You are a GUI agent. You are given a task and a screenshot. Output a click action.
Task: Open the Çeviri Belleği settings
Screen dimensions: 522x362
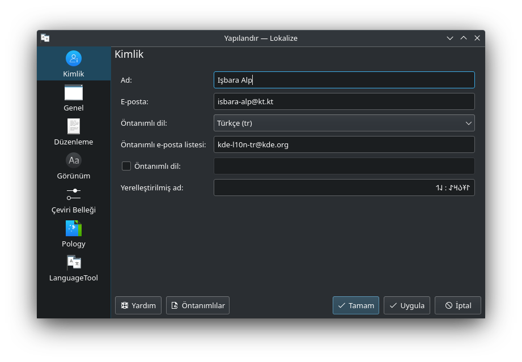tap(74, 199)
